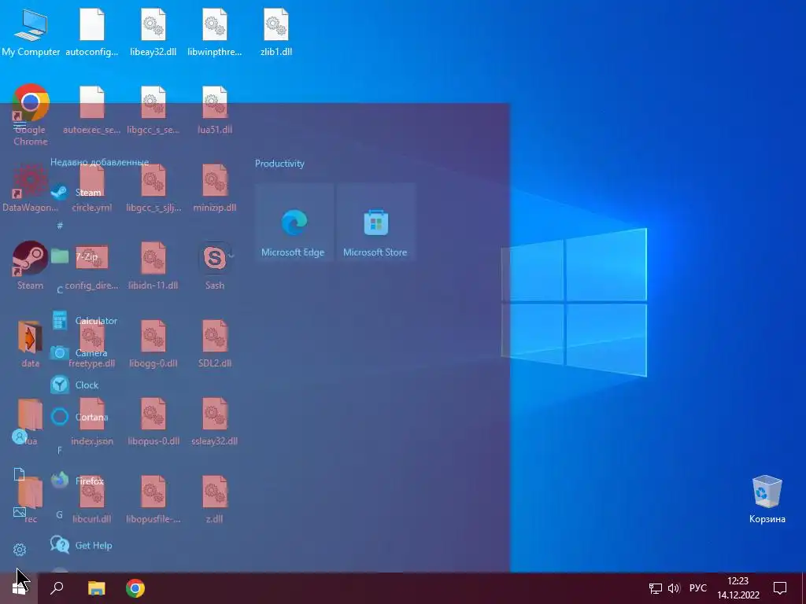Screen dimensions: 806x604
Task: Open File Explorer from the taskbar
Action: [96, 588]
